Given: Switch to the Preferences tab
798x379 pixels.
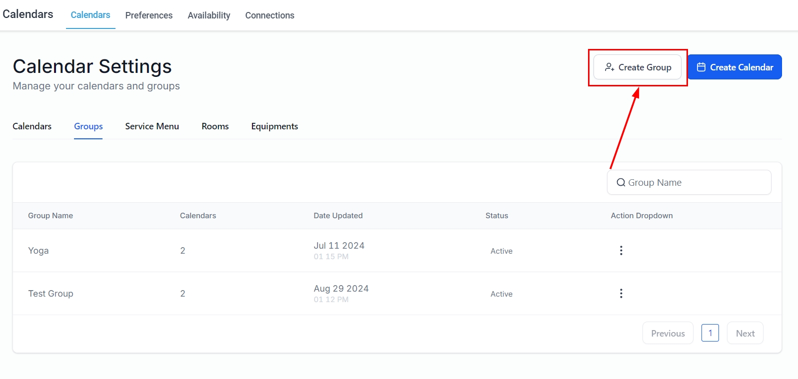Looking at the screenshot, I should click(148, 15).
